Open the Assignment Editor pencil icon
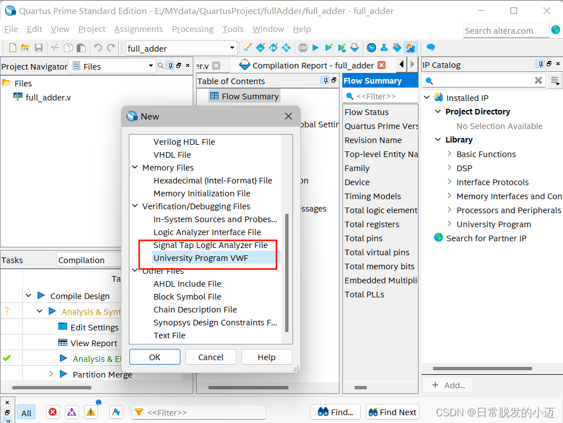The height and width of the screenshot is (423, 563). 248,48
